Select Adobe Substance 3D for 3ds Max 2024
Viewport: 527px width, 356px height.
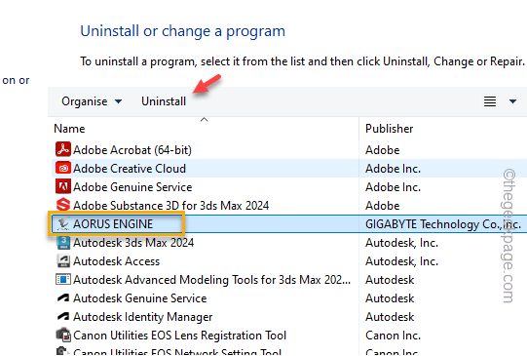(171, 205)
